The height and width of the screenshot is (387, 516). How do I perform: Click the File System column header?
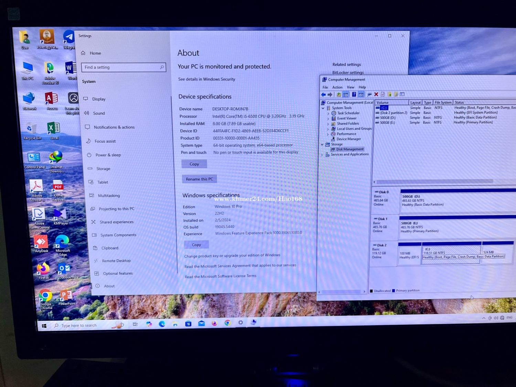443,103
